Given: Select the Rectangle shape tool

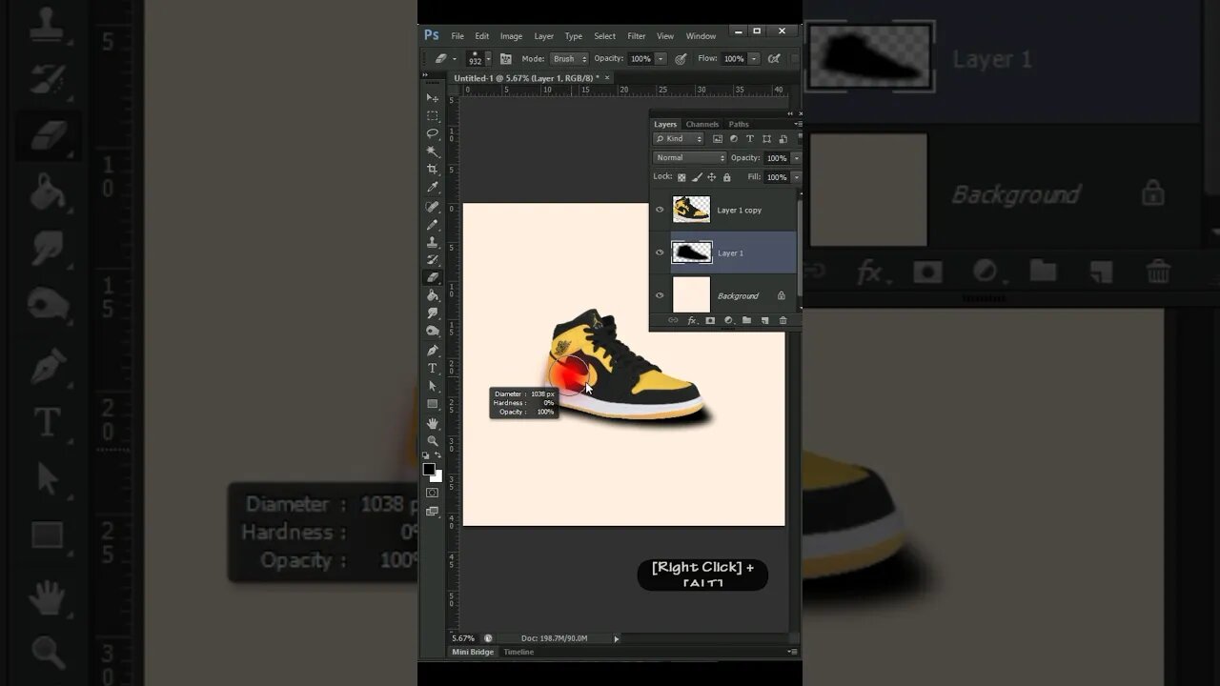Looking at the screenshot, I should [432, 404].
